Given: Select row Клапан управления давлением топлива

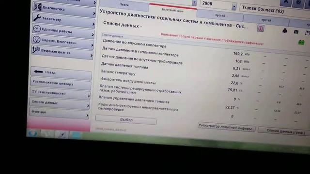Looking at the screenshot, I should [134, 99].
